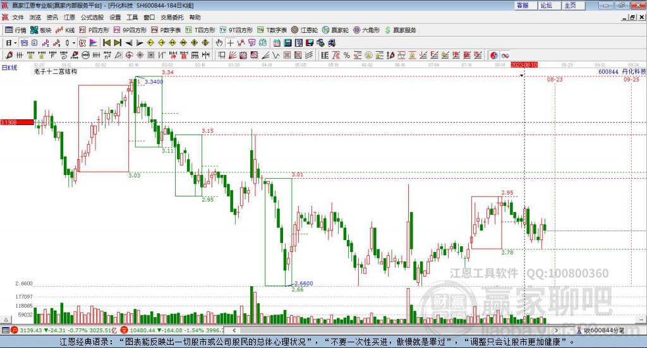Jump to first bar with skip-start arrow
Image resolution: width=647 pixels, height=348 pixels.
coord(107,43)
